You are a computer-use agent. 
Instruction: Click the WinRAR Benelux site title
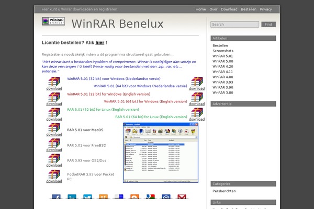118,24
